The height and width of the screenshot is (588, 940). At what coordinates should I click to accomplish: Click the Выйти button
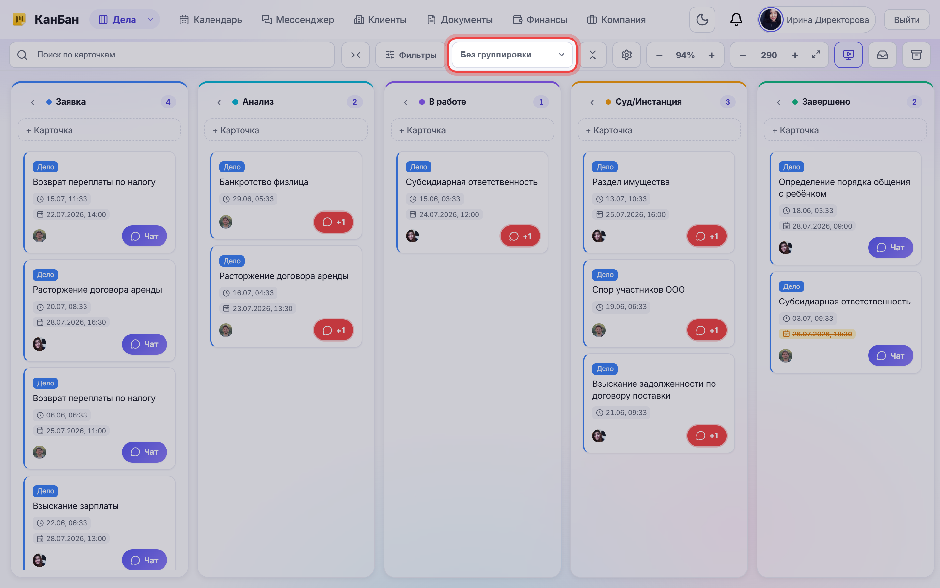point(906,20)
